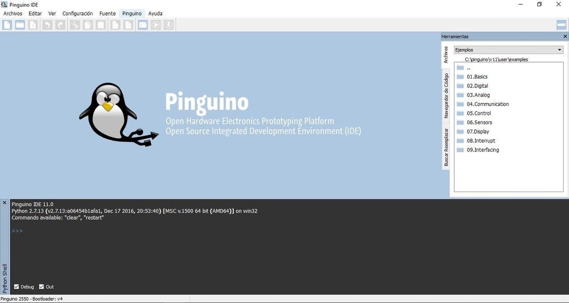Navigate up using the '..' folder entry
Screen dimensions: 569x303
click(x=468, y=67)
